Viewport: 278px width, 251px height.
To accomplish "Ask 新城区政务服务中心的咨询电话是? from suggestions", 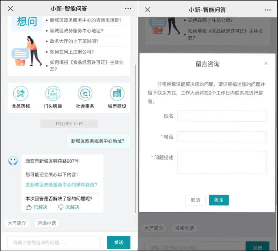I will click(x=85, y=20).
